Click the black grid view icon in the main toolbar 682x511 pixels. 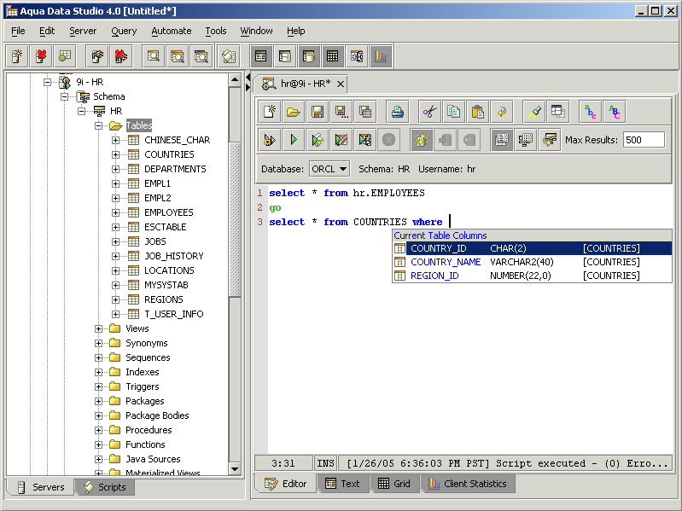click(332, 56)
